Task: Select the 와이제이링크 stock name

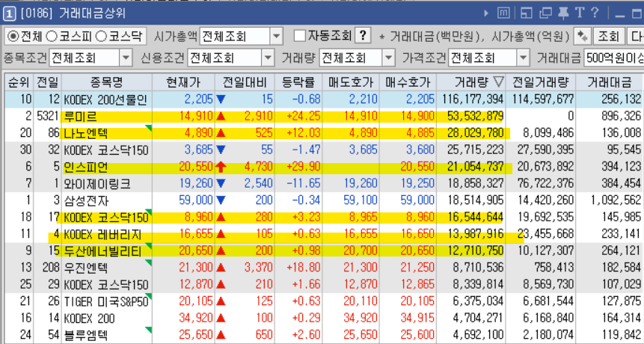Action: 97,184
